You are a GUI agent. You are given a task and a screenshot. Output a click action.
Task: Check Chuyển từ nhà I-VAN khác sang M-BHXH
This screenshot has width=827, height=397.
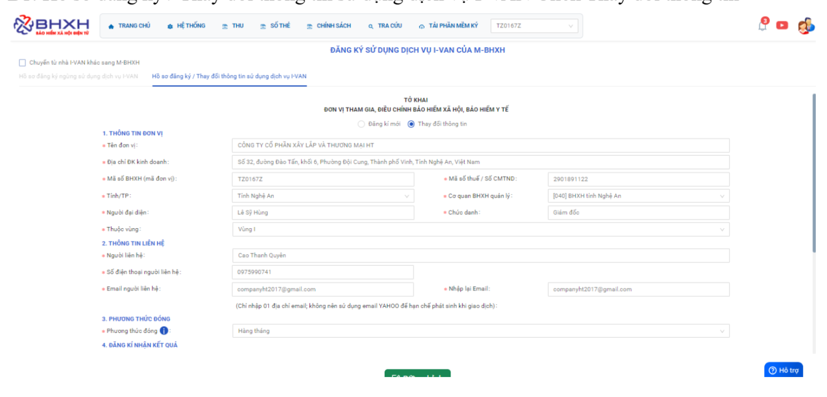23,63
